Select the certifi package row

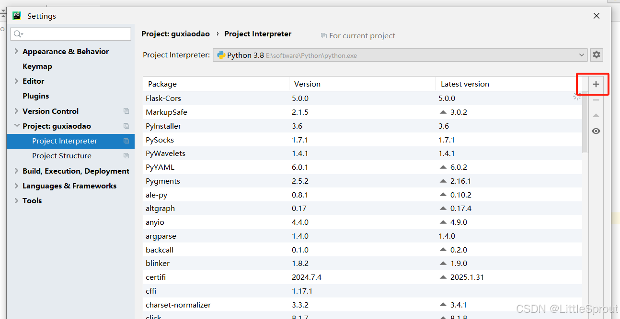click(x=363, y=277)
